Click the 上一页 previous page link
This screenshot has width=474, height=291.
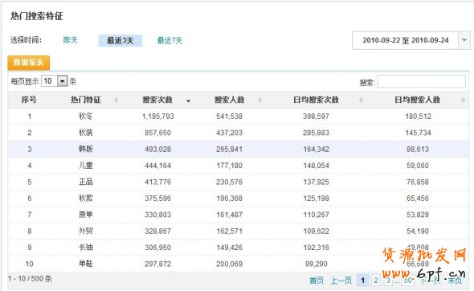click(x=341, y=281)
